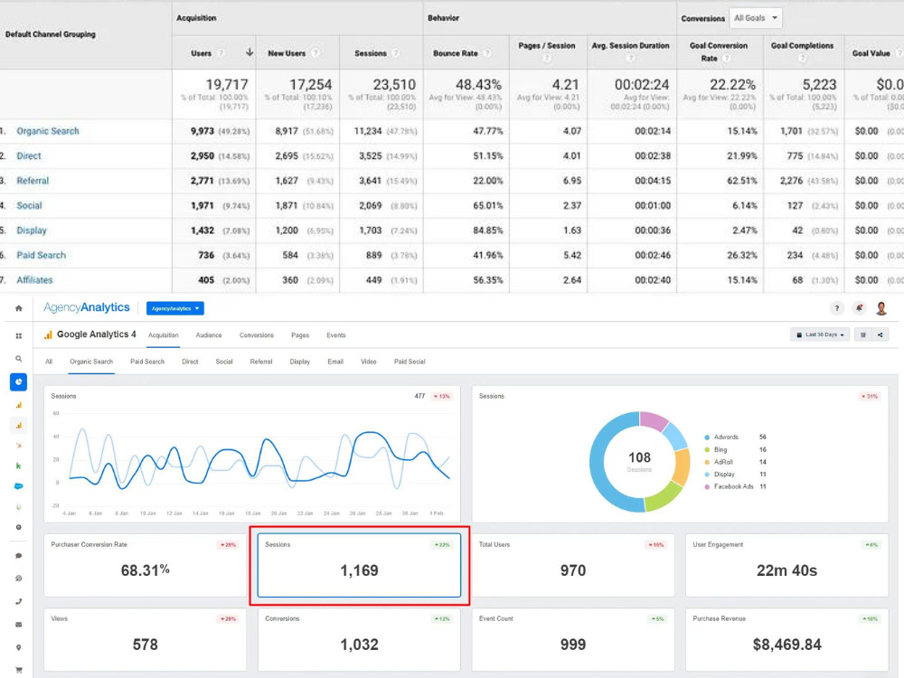Open the dark circular sidebar icon above the divider
The height and width of the screenshot is (678, 904).
click(18, 527)
